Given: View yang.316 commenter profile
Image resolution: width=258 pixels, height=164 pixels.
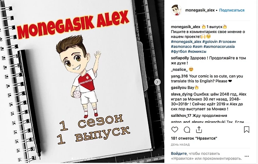Looking at the screenshot, I should 179,76.
